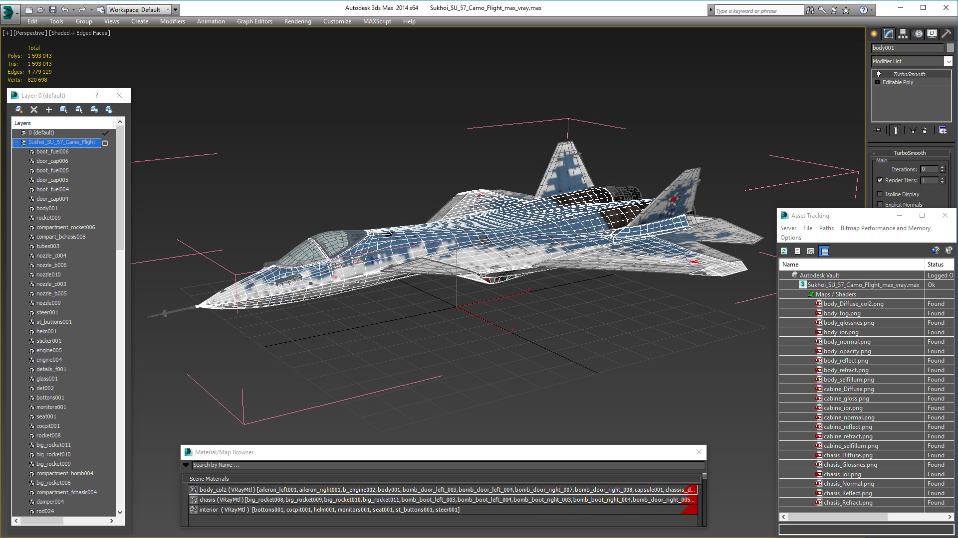Expand Editable Poly plus in modifier stack
Screen dimensions: 958x538
(878, 82)
